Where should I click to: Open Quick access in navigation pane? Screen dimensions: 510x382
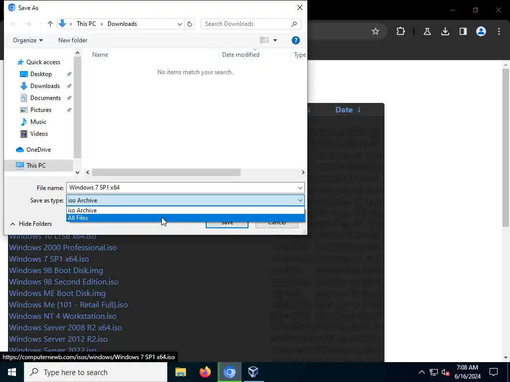(x=43, y=62)
